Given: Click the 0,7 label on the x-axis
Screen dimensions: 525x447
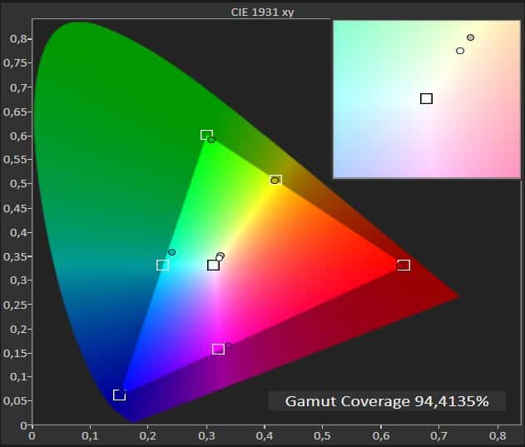Looking at the screenshot, I should (439, 435).
